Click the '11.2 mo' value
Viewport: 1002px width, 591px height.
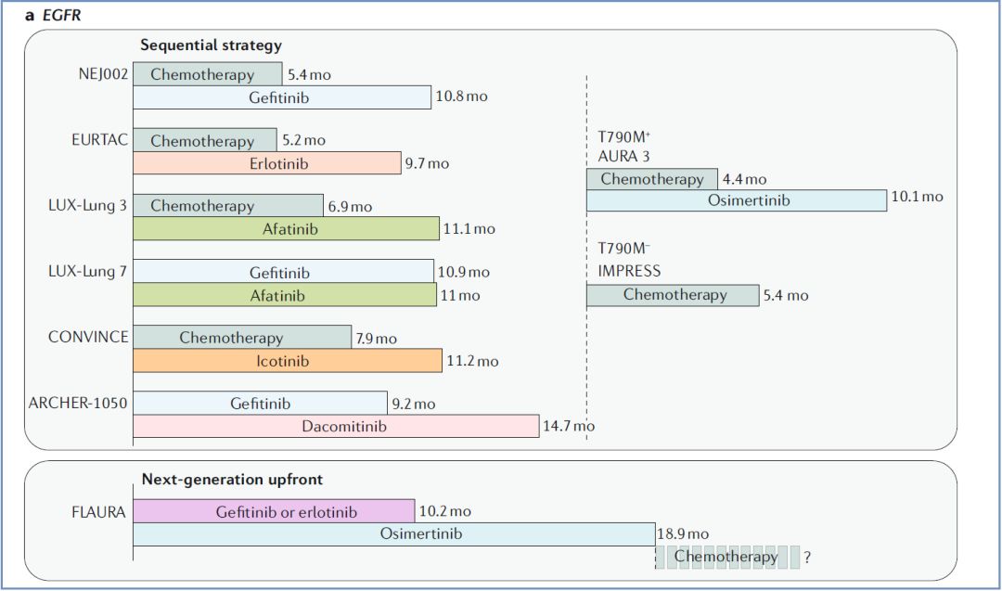473,361
